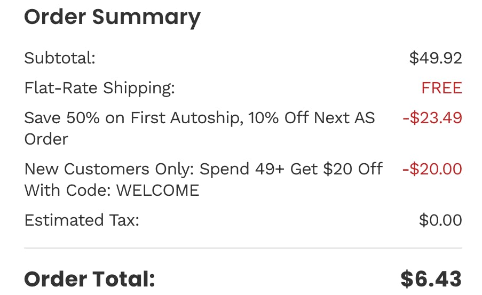Viewport: 482px width, 295px height.
Task: Click the $49.92 subtotal amount
Action: pyautogui.click(x=436, y=58)
